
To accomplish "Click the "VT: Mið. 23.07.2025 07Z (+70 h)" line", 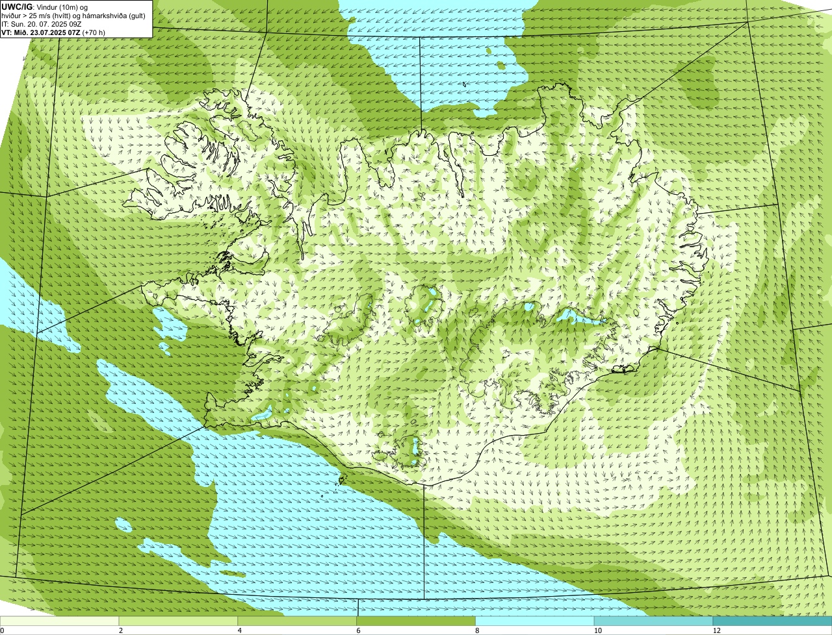I will click(x=53, y=32).
